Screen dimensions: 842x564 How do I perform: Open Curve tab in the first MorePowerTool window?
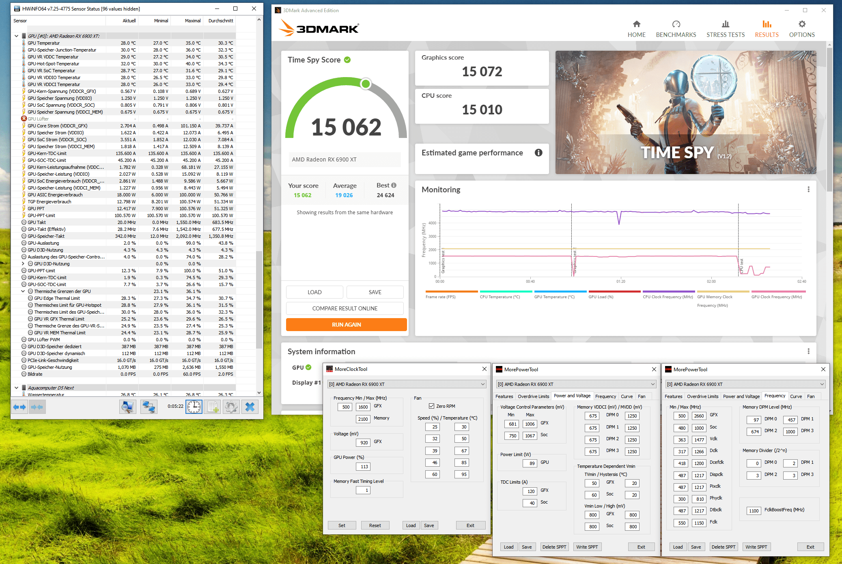point(627,396)
